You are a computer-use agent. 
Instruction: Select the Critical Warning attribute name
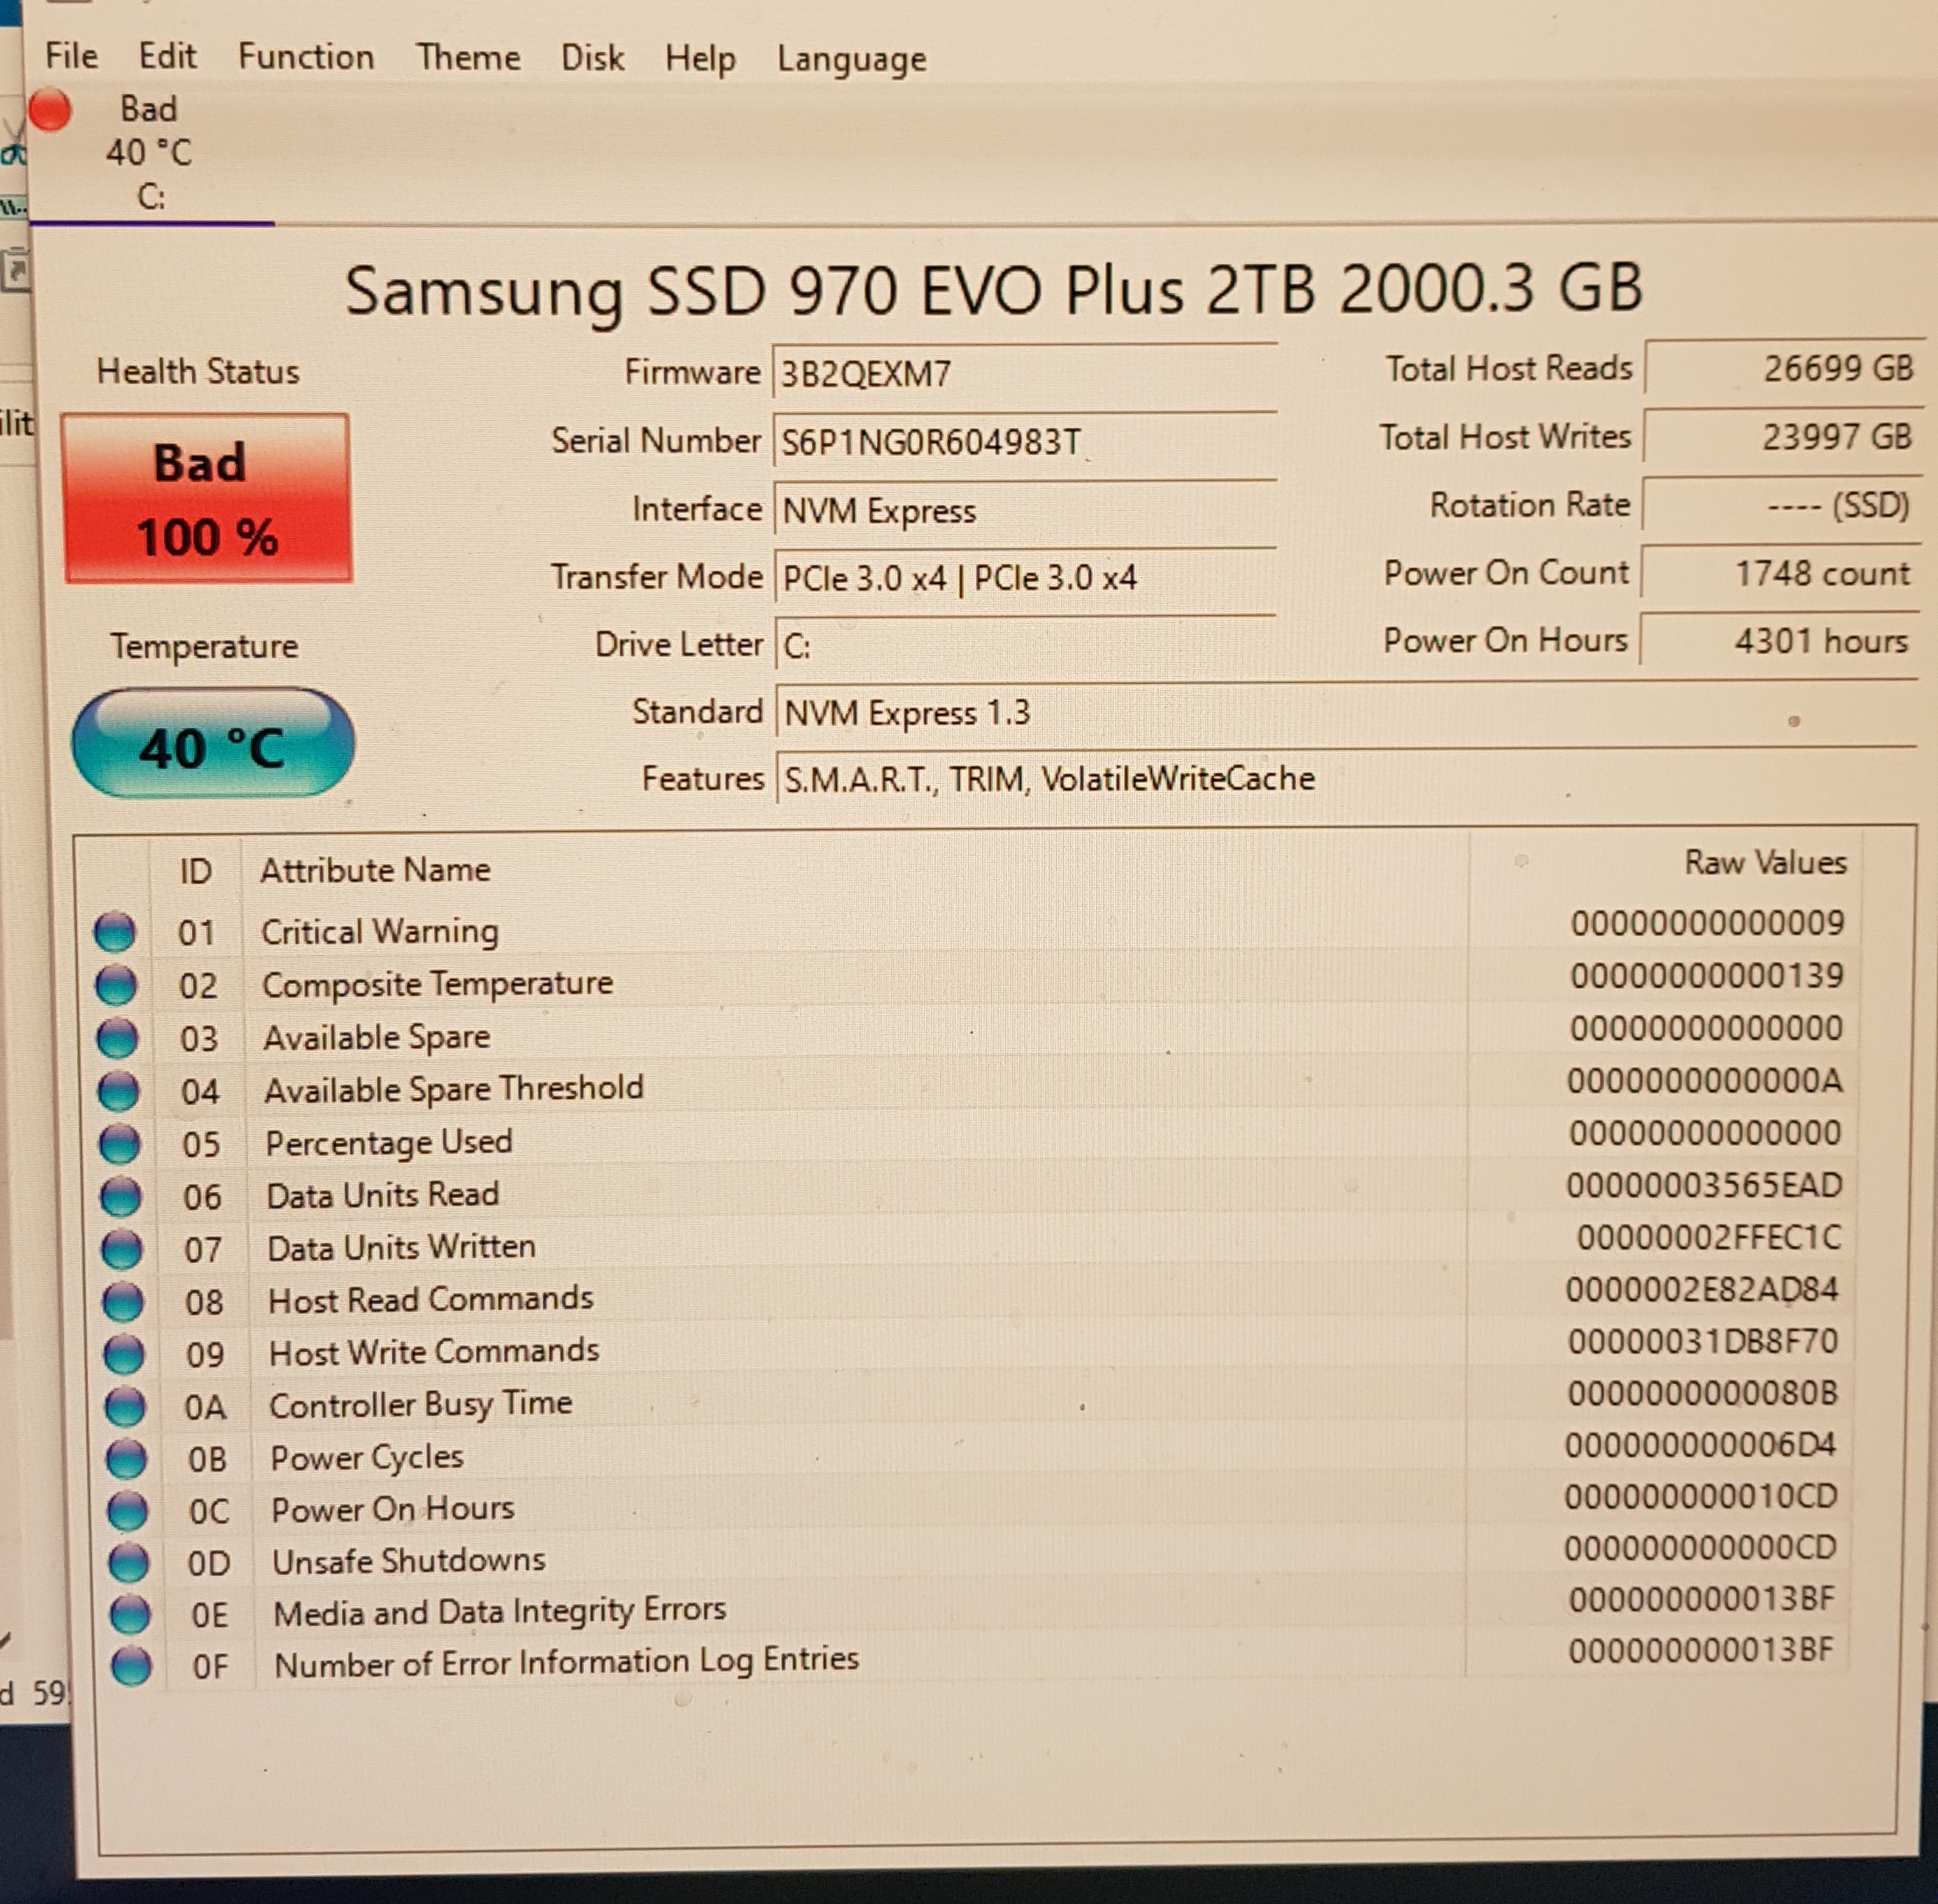pyautogui.click(x=380, y=932)
